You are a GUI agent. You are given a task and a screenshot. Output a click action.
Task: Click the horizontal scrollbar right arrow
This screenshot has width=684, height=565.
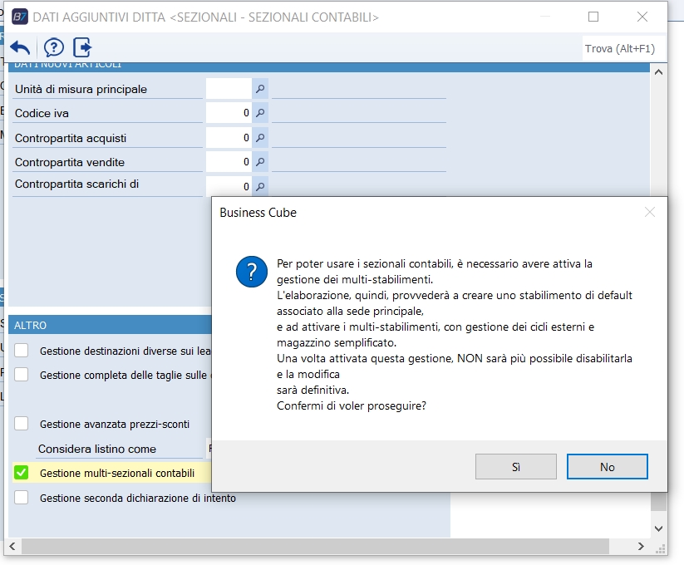coord(641,546)
